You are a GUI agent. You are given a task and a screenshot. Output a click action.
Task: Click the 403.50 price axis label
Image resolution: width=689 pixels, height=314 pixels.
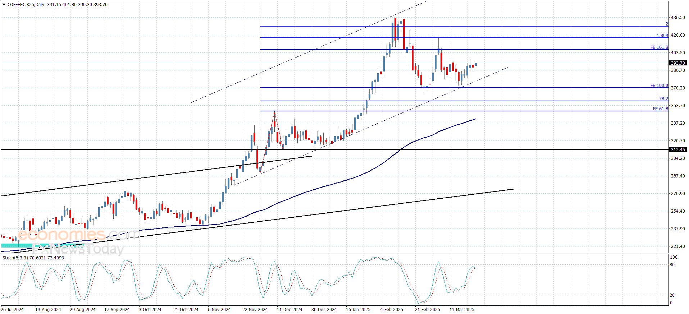tap(678, 53)
